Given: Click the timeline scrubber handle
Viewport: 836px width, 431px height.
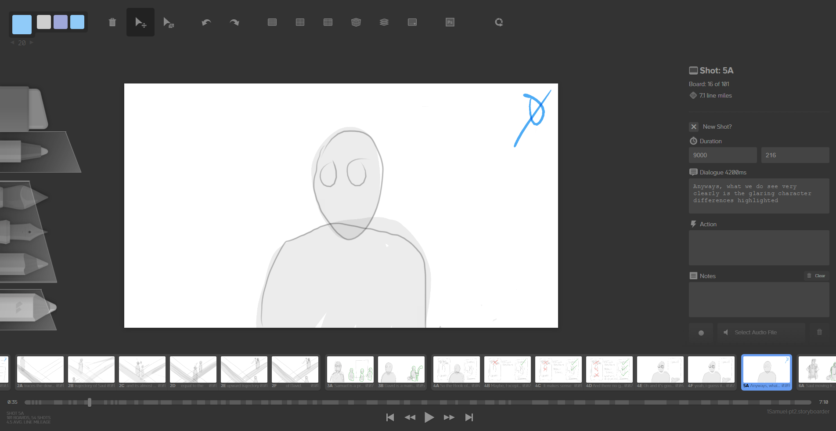Looking at the screenshot, I should click(x=90, y=402).
